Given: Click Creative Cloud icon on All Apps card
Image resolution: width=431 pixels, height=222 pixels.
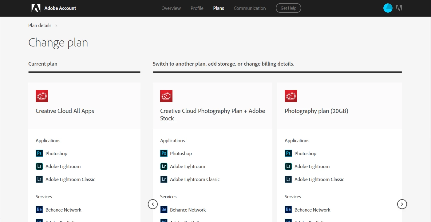Looking at the screenshot, I should 42,96.
